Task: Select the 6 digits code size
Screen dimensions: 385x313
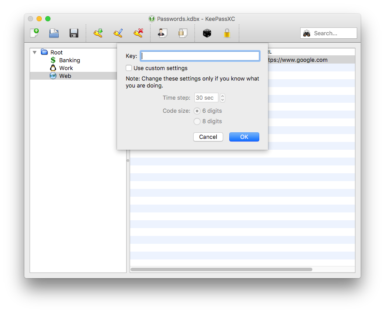Action: pyautogui.click(x=197, y=111)
